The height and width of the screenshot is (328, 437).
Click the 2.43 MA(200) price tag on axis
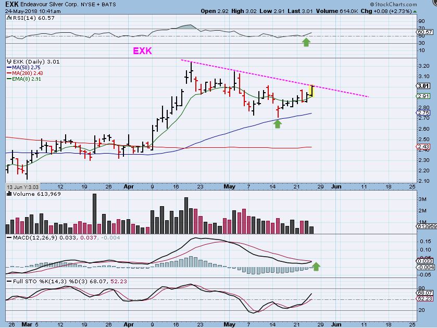[423, 147]
